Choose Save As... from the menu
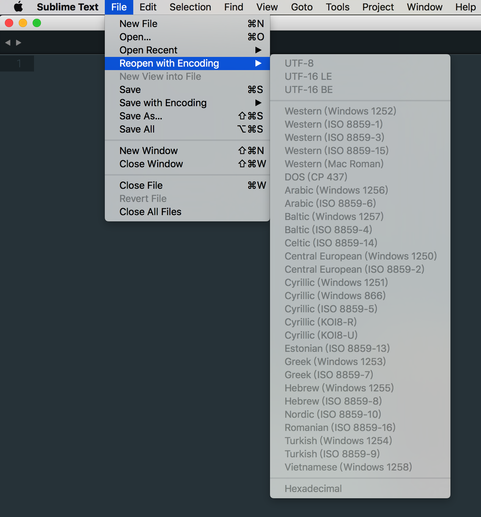The width and height of the screenshot is (481, 517). point(141,116)
